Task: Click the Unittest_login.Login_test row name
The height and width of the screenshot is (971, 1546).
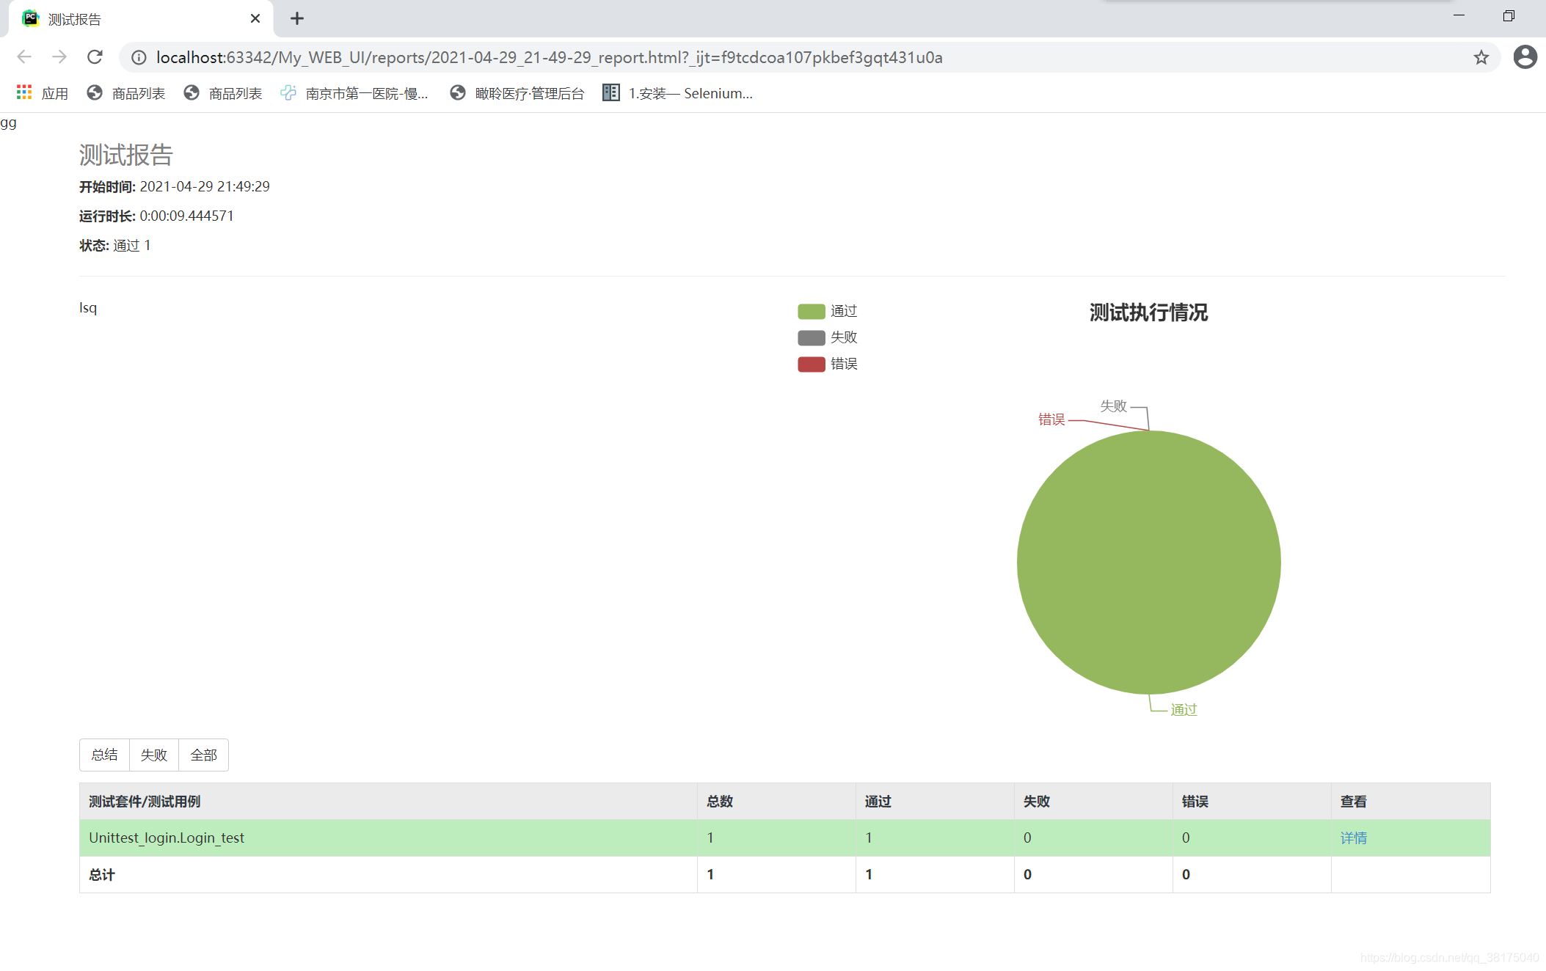Action: coord(167,838)
